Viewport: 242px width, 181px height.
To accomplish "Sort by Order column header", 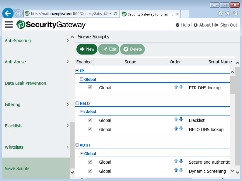I will (x=175, y=62).
